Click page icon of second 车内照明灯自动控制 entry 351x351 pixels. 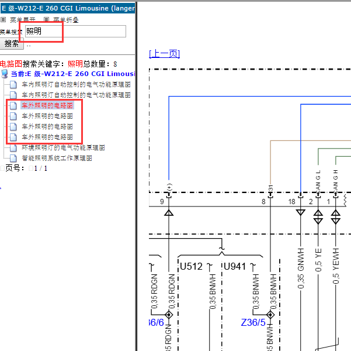(x=13, y=95)
